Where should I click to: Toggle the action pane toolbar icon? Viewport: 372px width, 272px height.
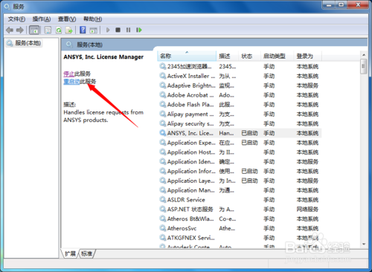coord(93,30)
